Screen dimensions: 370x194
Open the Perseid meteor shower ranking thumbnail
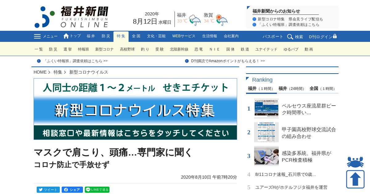coord(266,108)
